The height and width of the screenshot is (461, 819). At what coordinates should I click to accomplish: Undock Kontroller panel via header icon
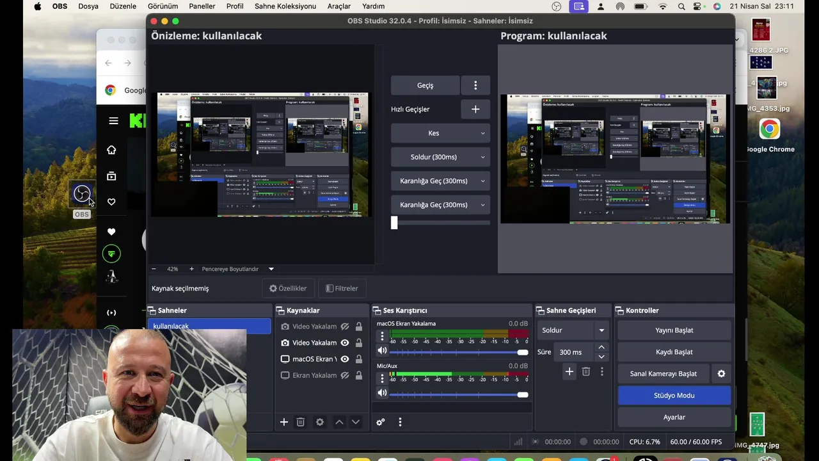point(619,311)
